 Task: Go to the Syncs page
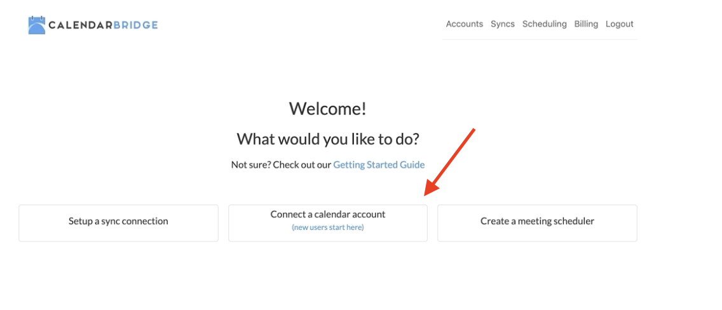coord(502,24)
